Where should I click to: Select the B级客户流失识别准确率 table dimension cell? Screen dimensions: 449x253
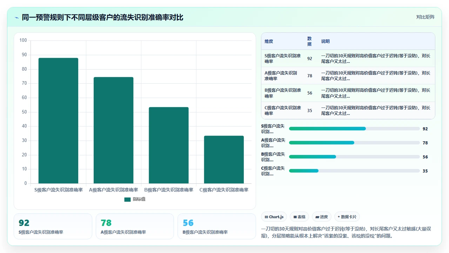click(283, 93)
